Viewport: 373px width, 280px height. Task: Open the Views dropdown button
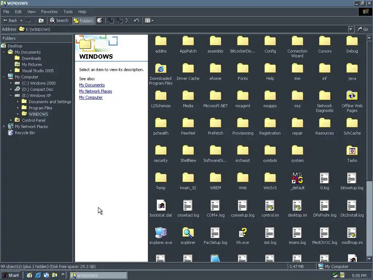click(149, 20)
